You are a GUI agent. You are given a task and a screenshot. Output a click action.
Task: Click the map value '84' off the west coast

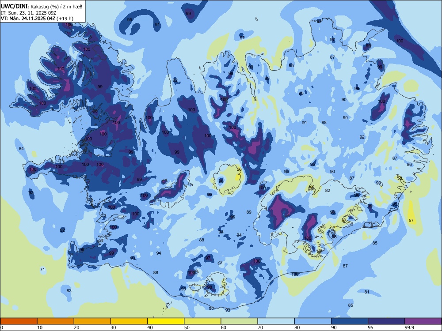point(21,148)
